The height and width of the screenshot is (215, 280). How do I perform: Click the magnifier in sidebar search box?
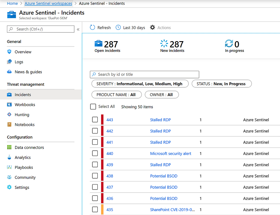pyautogui.click(x=11, y=29)
